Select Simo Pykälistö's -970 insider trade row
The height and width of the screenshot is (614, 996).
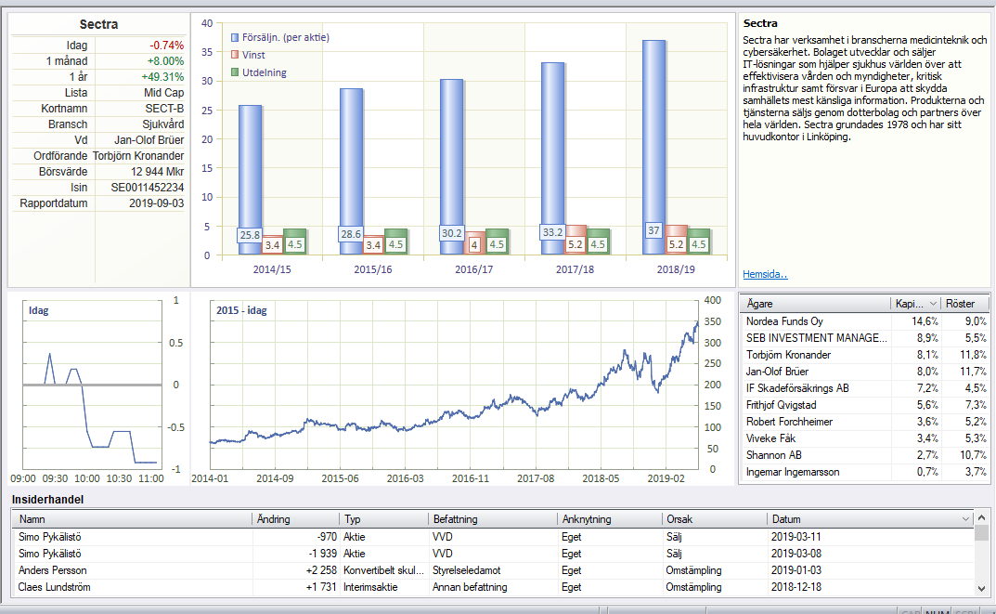[493, 537]
